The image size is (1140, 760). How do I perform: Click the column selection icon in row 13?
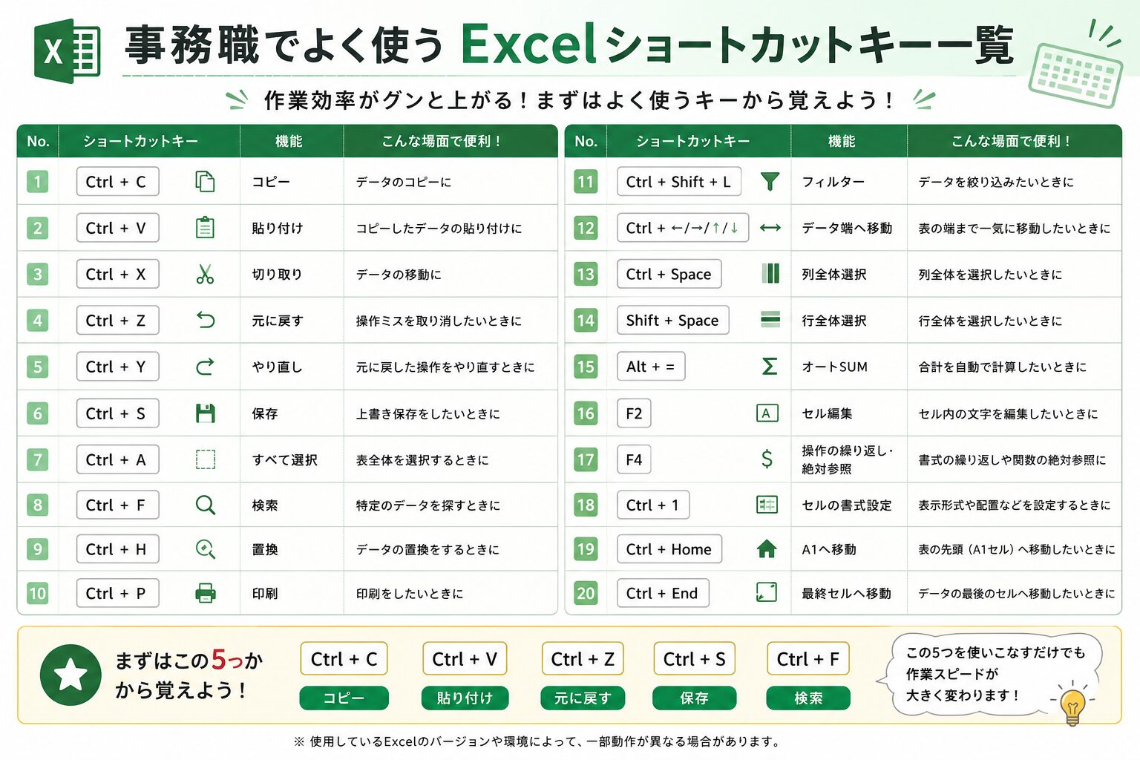(x=770, y=274)
